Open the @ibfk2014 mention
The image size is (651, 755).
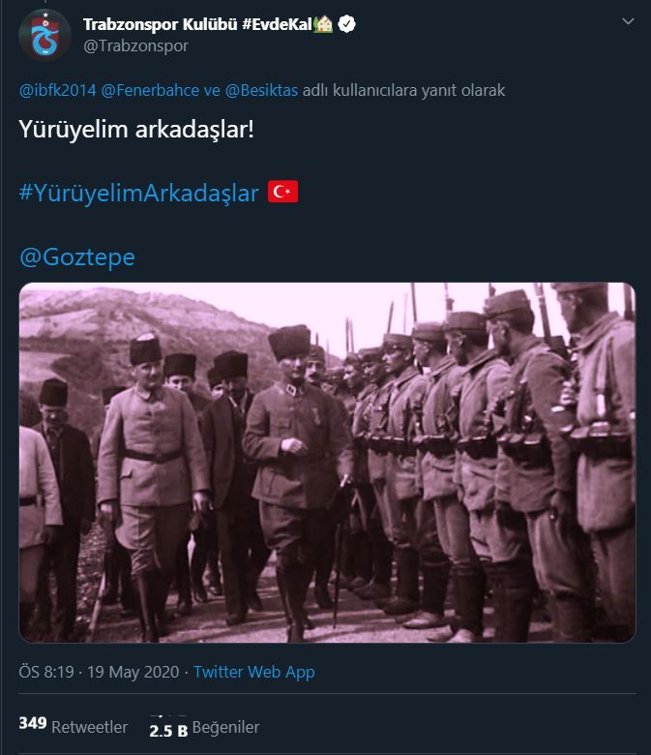[58, 91]
